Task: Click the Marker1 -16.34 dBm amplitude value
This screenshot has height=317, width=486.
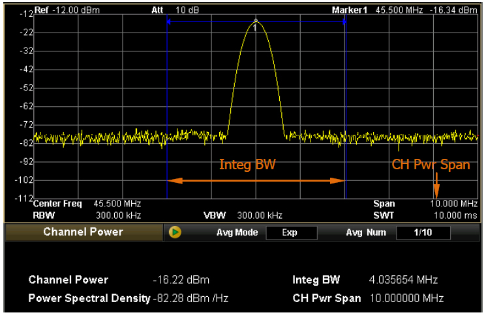Action: coord(453,10)
